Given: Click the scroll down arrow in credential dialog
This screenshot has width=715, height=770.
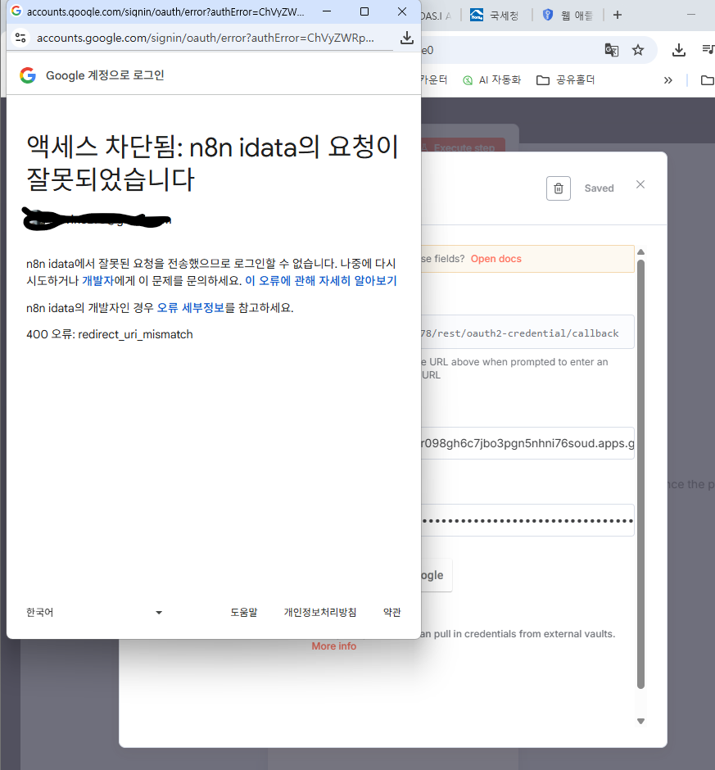Looking at the screenshot, I should (x=640, y=721).
